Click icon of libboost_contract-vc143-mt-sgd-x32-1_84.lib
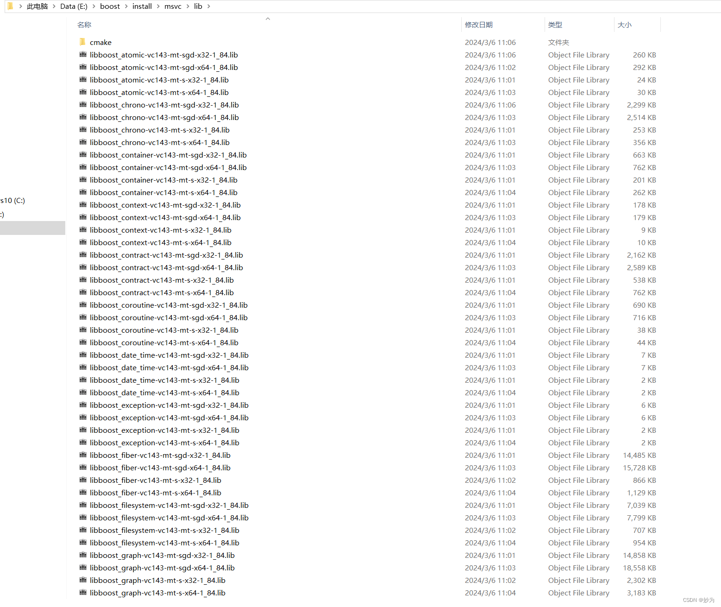This screenshot has height=607, width=721. pyautogui.click(x=83, y=254)
